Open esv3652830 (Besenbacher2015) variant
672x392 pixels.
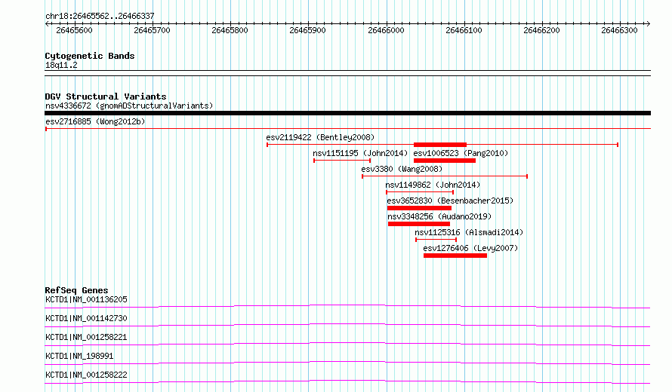pos(450,201)
